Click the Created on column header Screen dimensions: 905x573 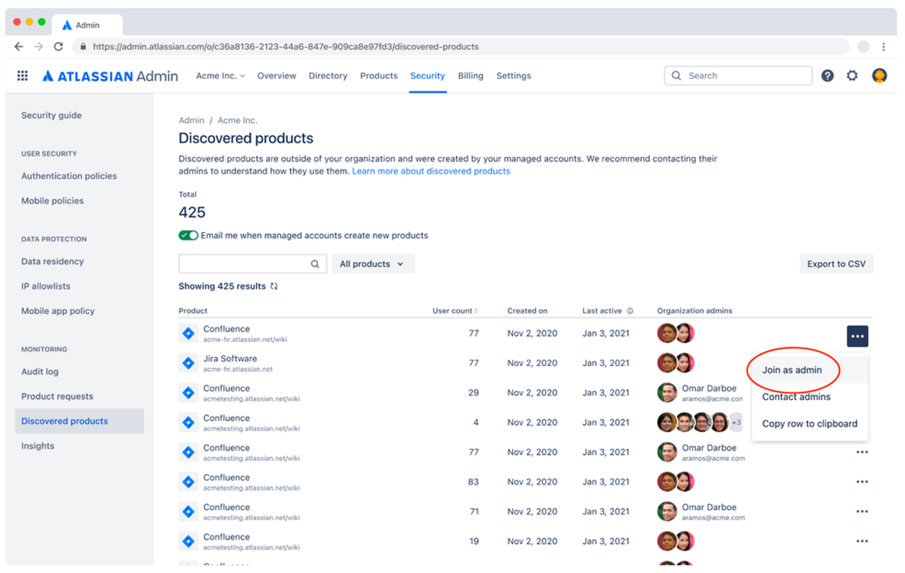(527, 311)
